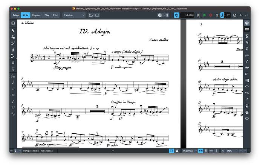Select spreads page arrangement
The image size is (260, 165).
pyautogui.click(x=200, y=151)
